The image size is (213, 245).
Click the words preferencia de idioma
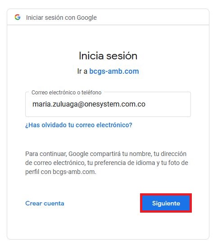pyautogui.click(x=125, y=163)
